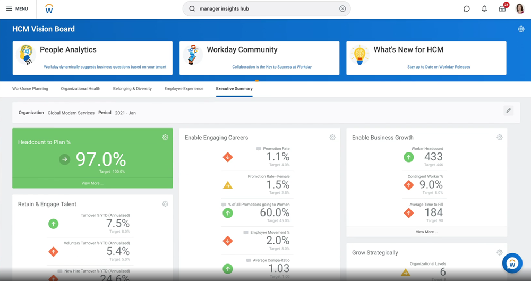
Task: Click Average Time to Fill orange indicator
Action: point(409,213)
